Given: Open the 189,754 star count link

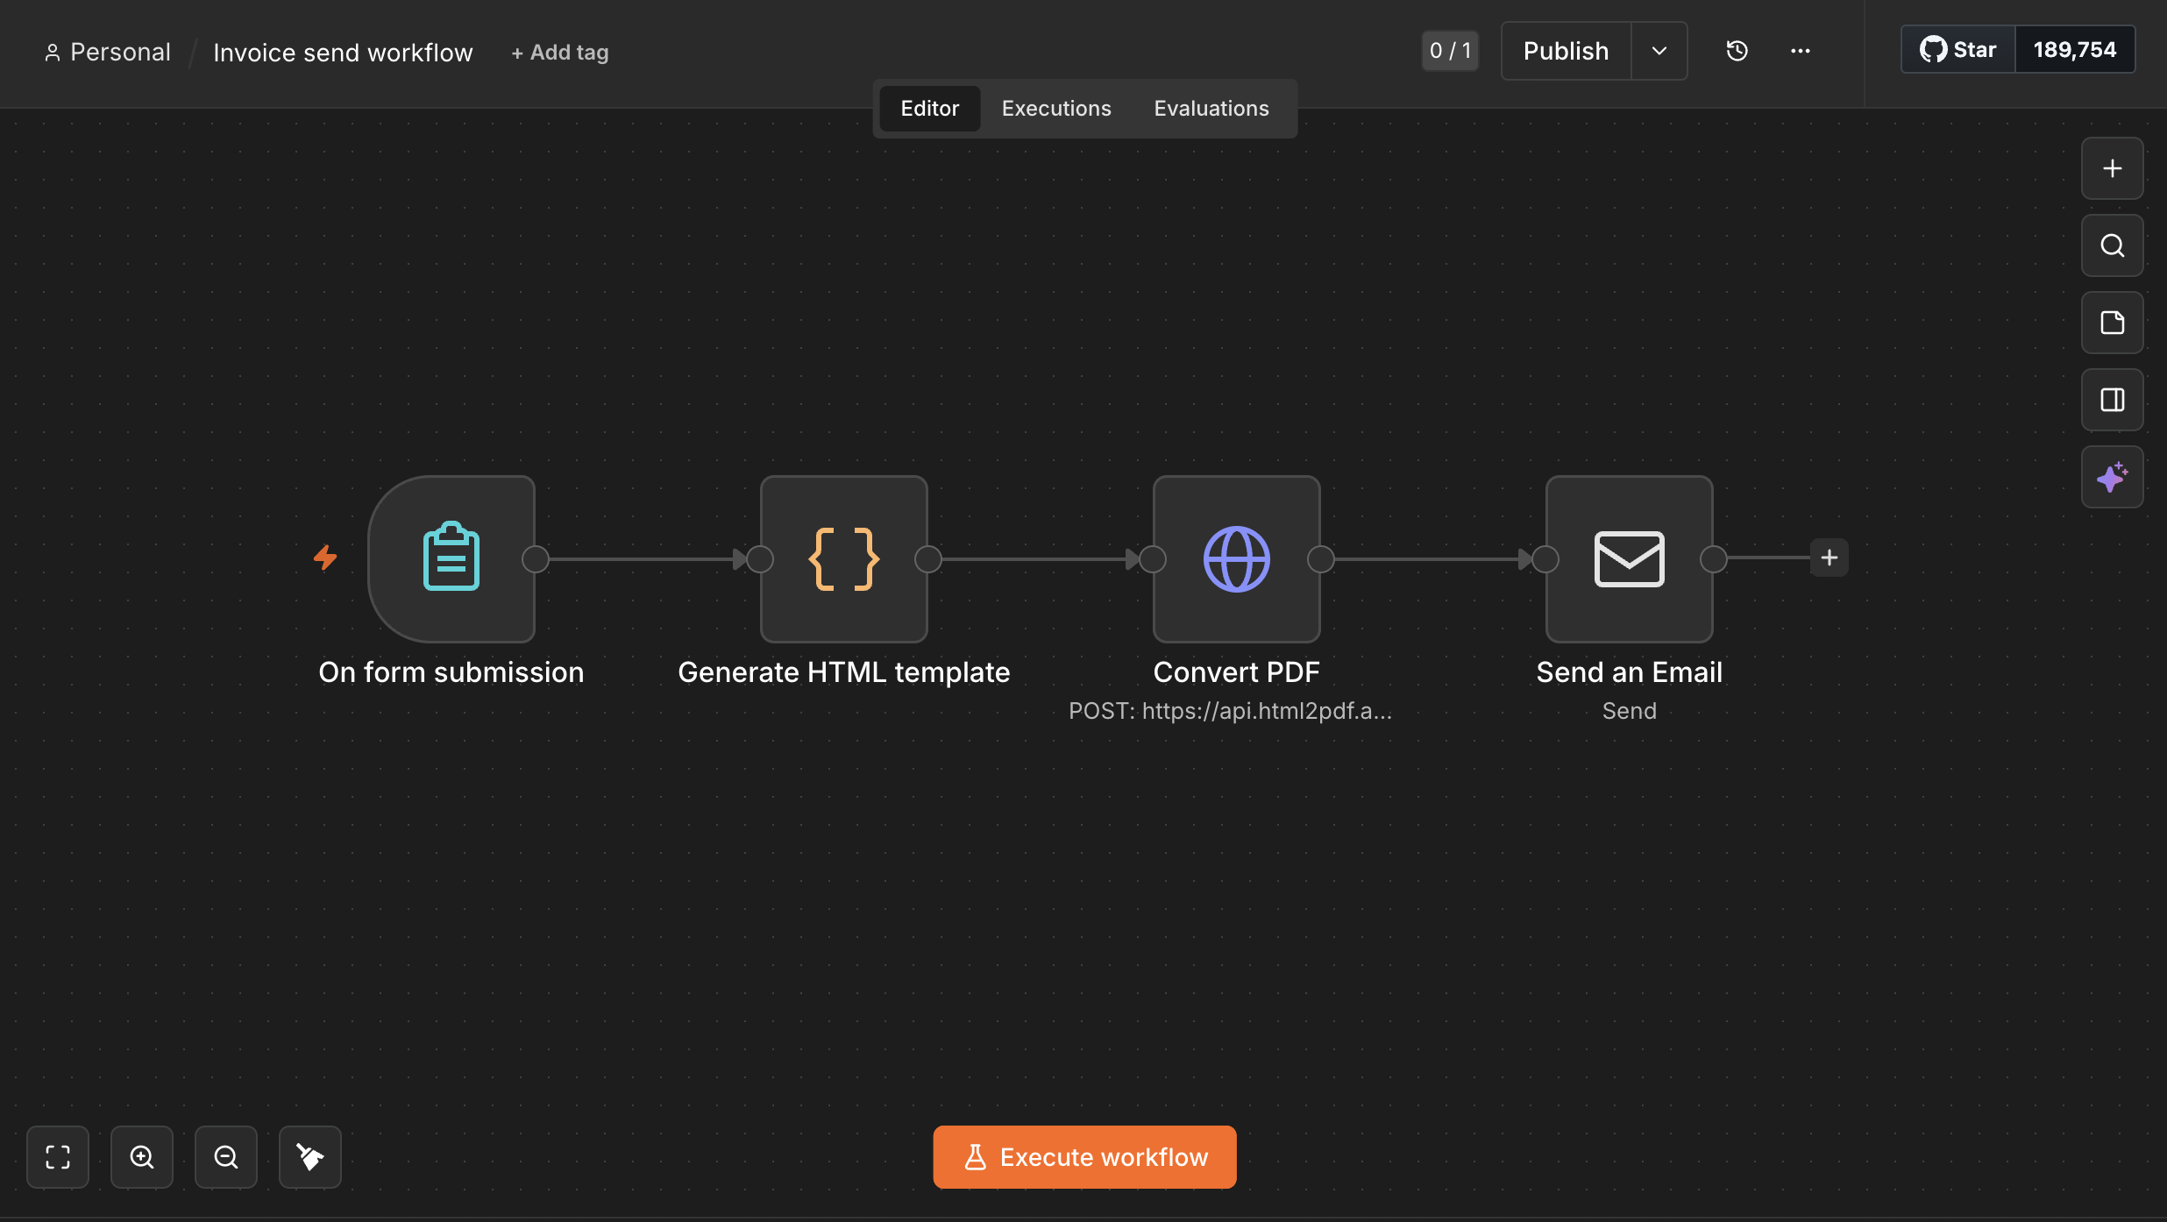Looking at the screenshot, I should click(2075, 50).
